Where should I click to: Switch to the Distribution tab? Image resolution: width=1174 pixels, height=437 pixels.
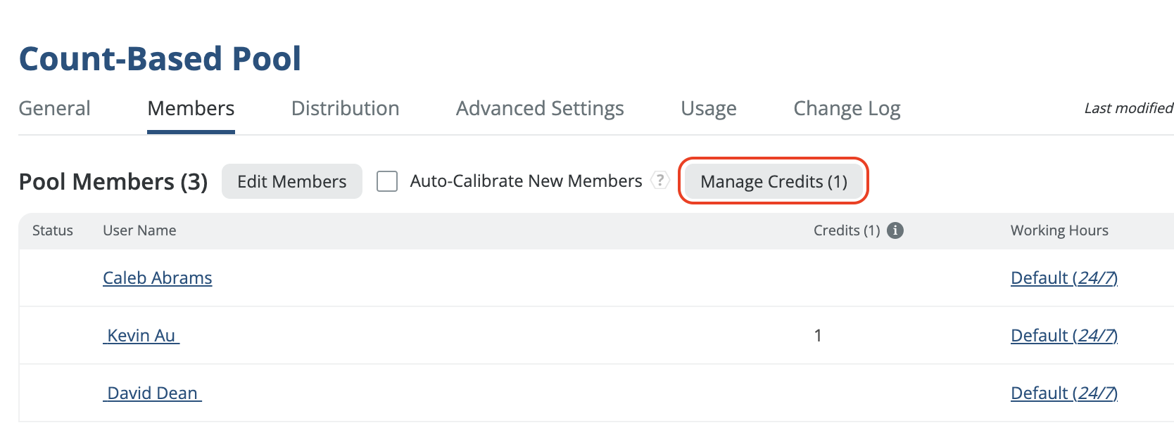tap(345, 108)
